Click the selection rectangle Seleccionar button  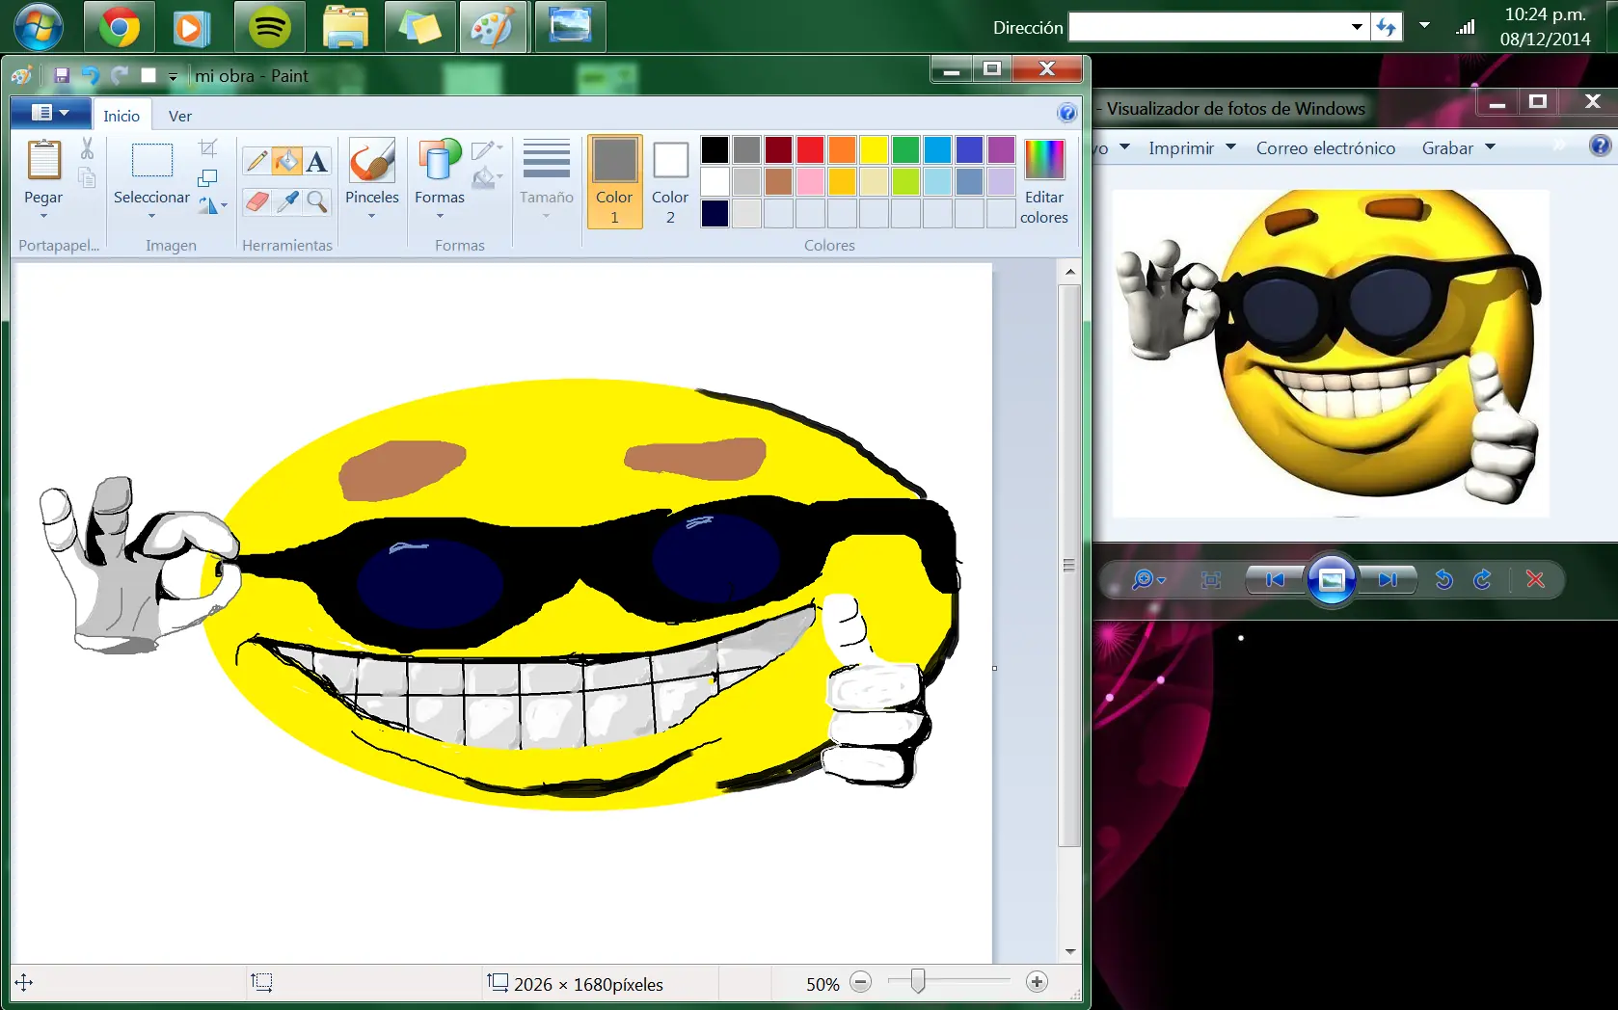pyautogui.click(x=151, y=160)
